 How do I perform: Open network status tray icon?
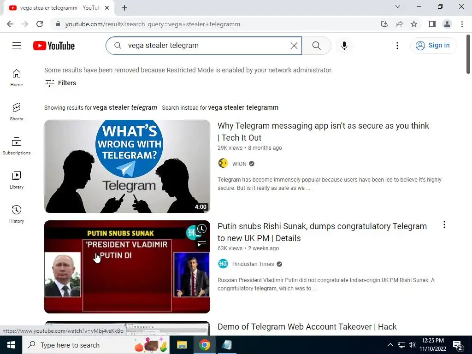point(401,345)
